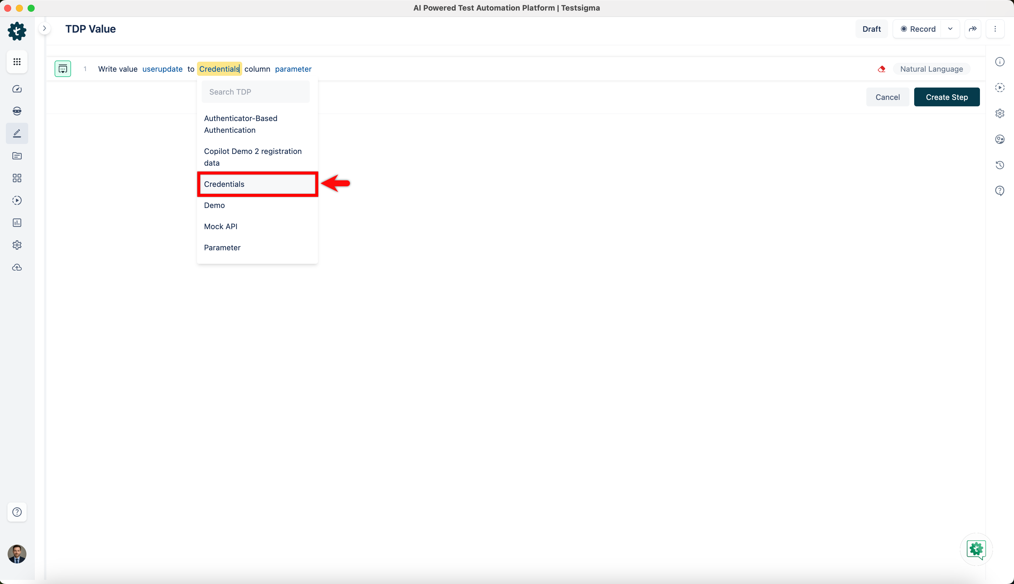This screenshot has width=1014, height=584.
Task: Choose Mock API in the TDP list
Action: (221, 226)
